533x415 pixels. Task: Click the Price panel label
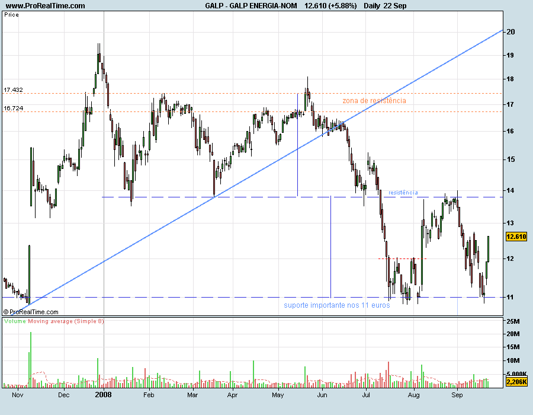click(12, 15)
